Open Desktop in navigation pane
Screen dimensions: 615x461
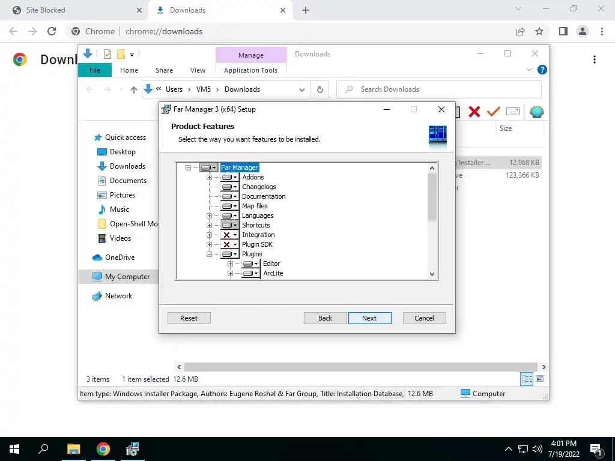pos(117,152)
